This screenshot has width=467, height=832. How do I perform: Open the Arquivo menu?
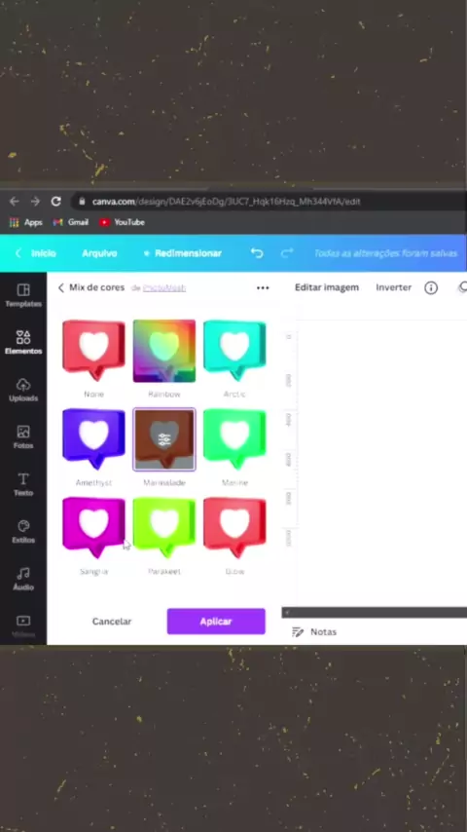tap(99, 253)
